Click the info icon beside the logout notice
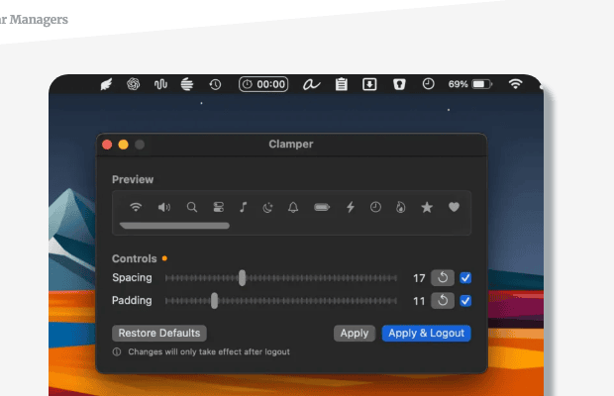 pyautogui.click(x=117, y=351)
